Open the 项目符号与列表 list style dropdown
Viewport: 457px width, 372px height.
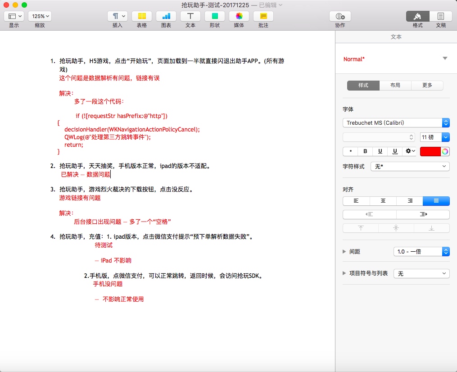click(421, 273)
